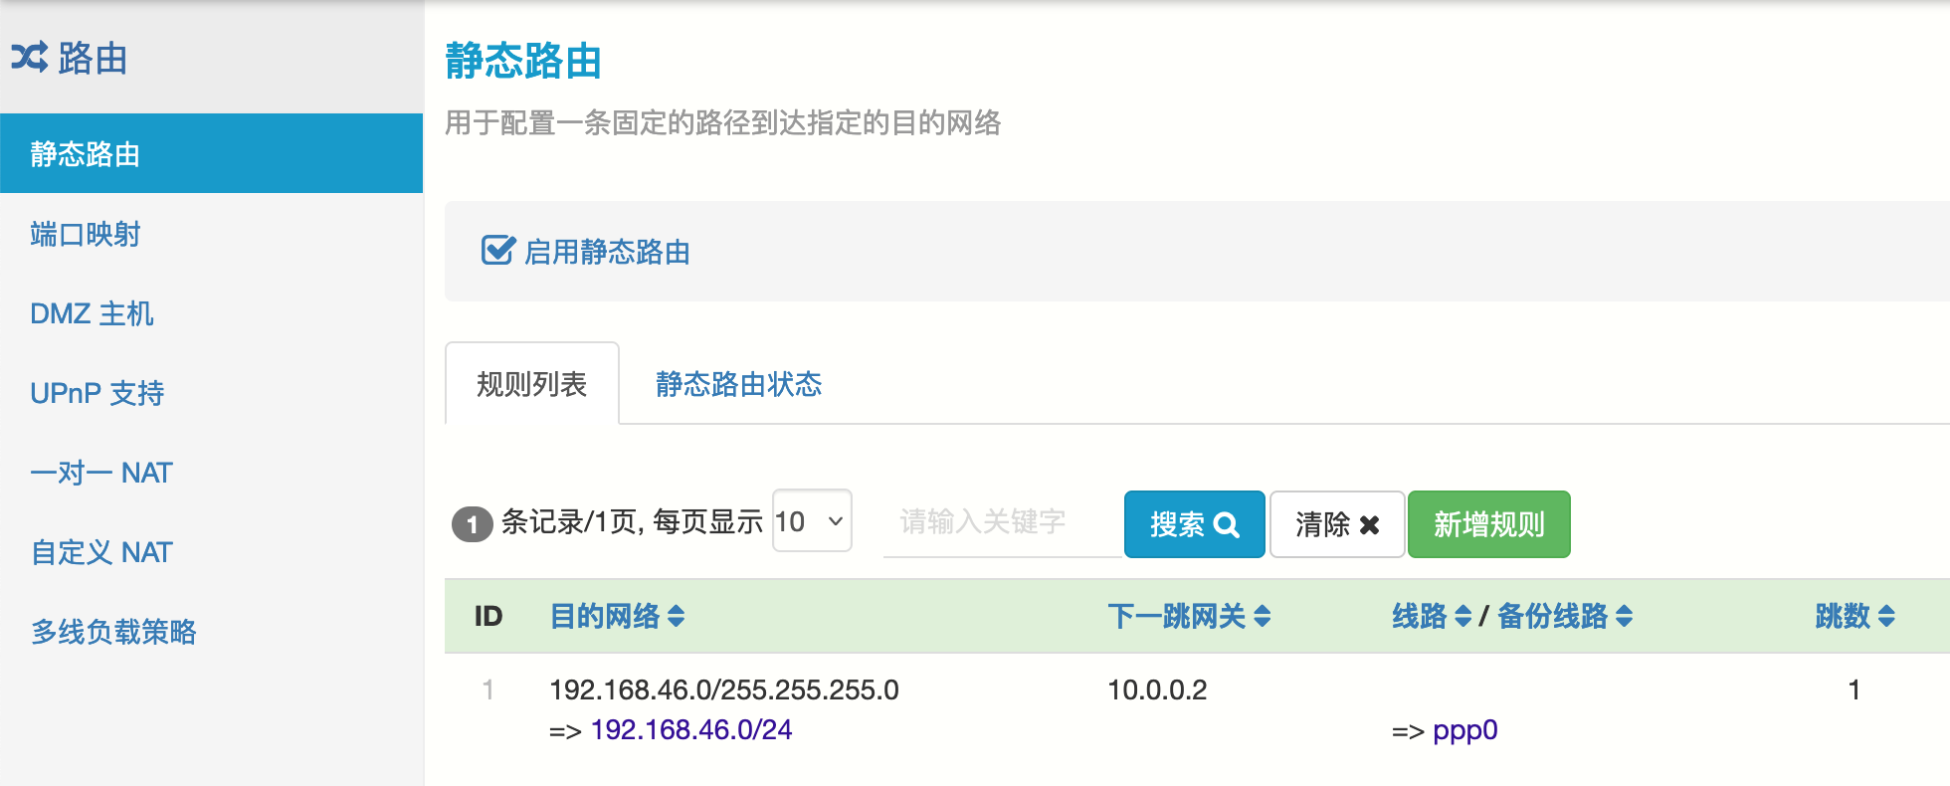Open 端口映射 in the sidebar

point(86,234)
